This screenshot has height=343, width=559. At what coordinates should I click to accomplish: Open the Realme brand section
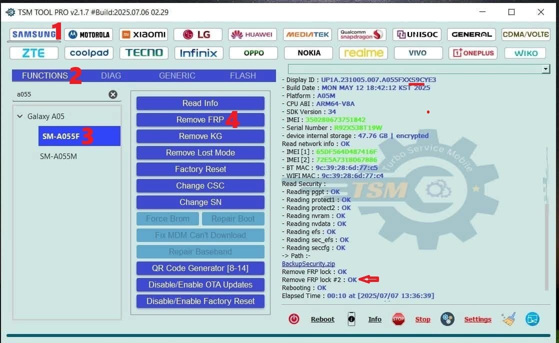[x=363, y=53]
